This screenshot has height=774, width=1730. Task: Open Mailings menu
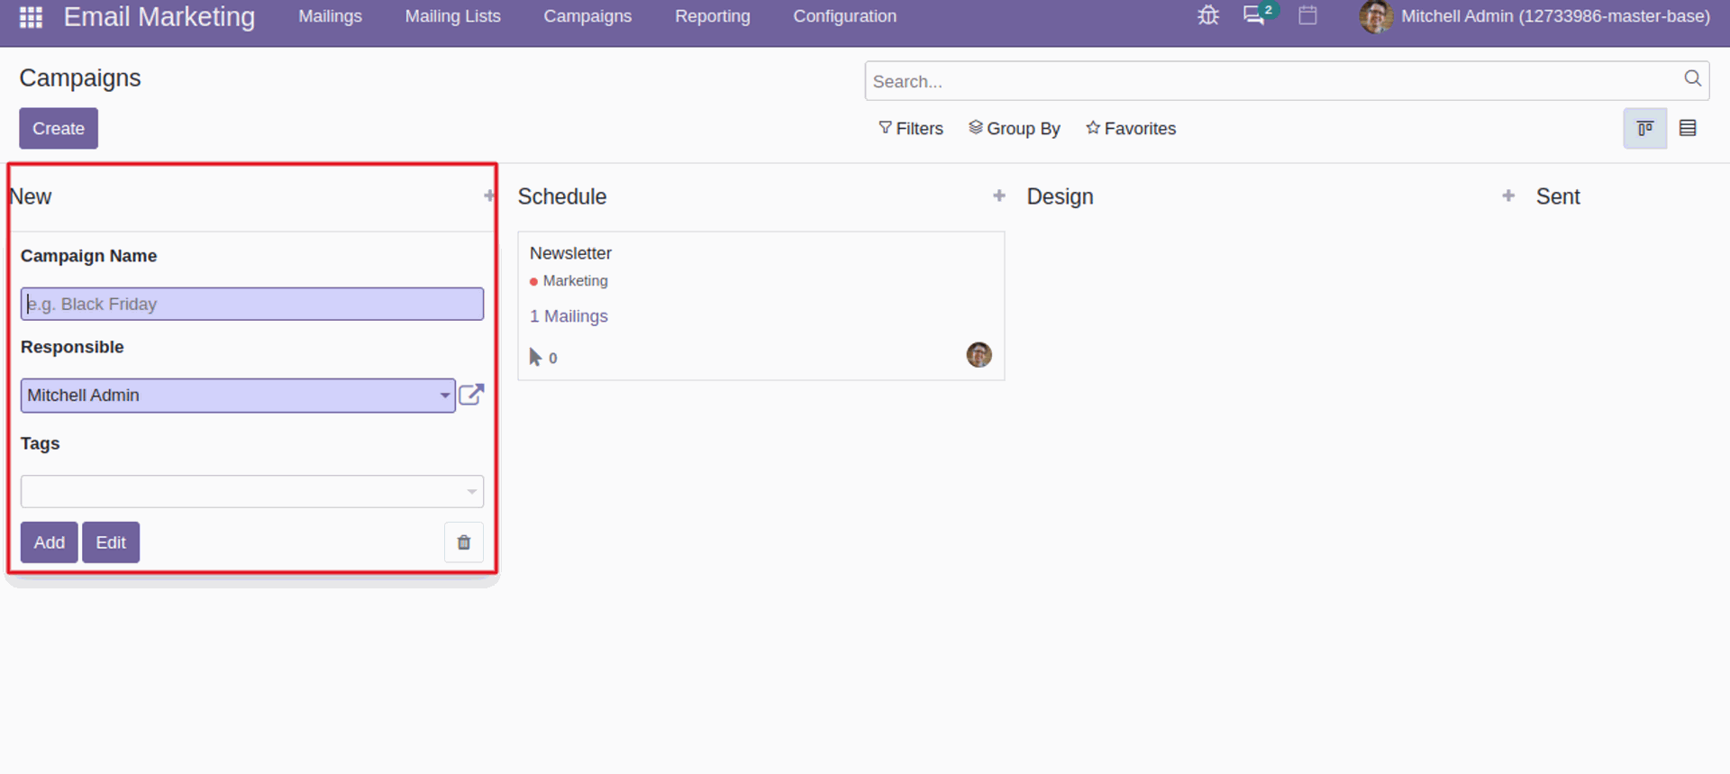click(x=330, y=16)
